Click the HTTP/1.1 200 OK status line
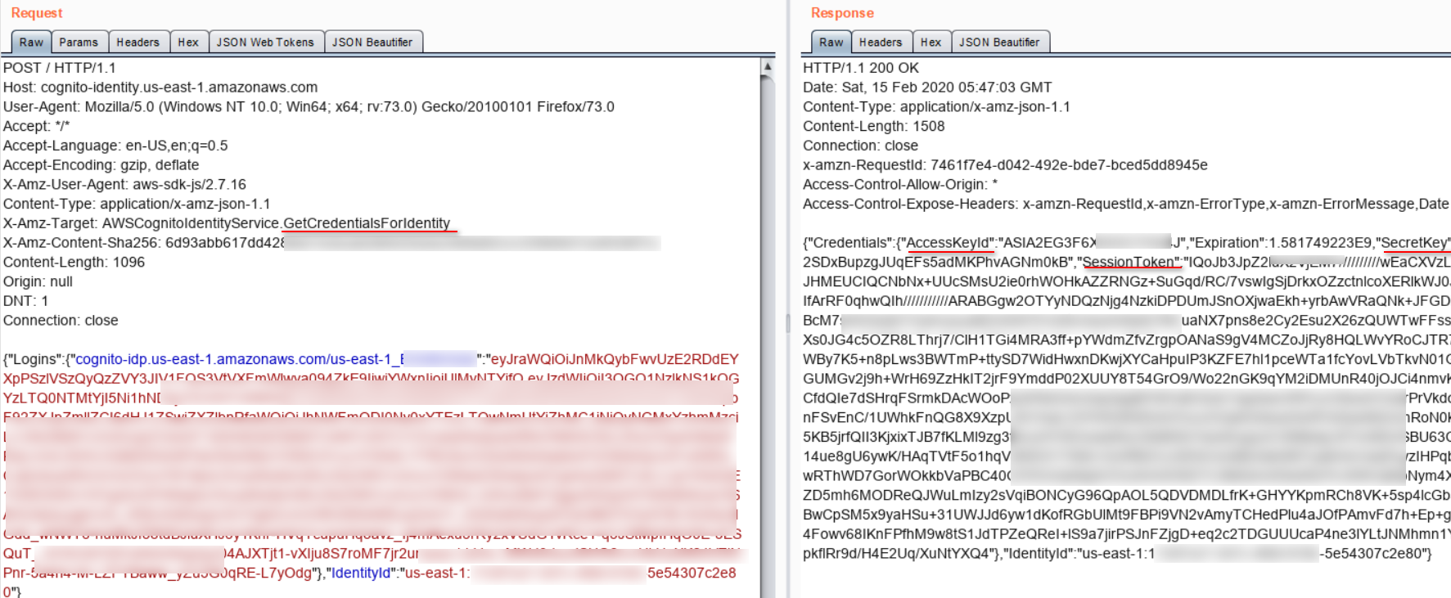Viewport: 1451px width, 598px height. click(861, 68)
